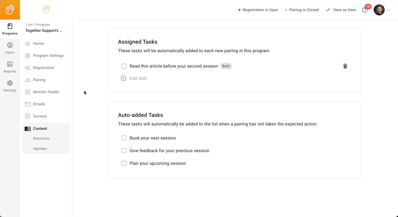Image resolution: width=398 pixels, height=217 pixels.
Task: Click the orange hand logo tile
Action: (10, 10)
